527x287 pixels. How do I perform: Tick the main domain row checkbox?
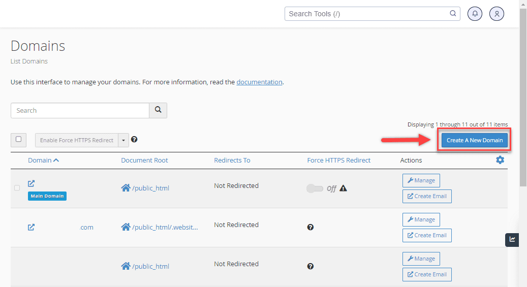pyautogui.click(x=17, y=188)
